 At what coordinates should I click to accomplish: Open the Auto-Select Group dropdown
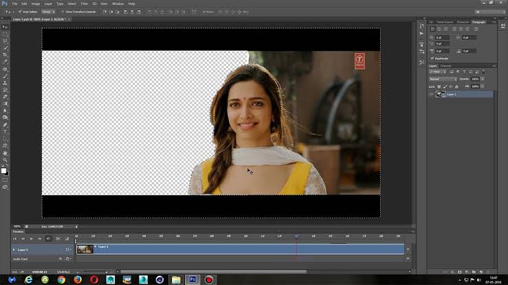tap(48, 12)
